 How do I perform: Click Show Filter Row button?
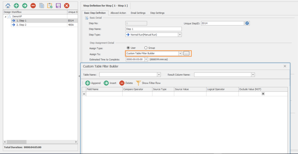[149, 83]
